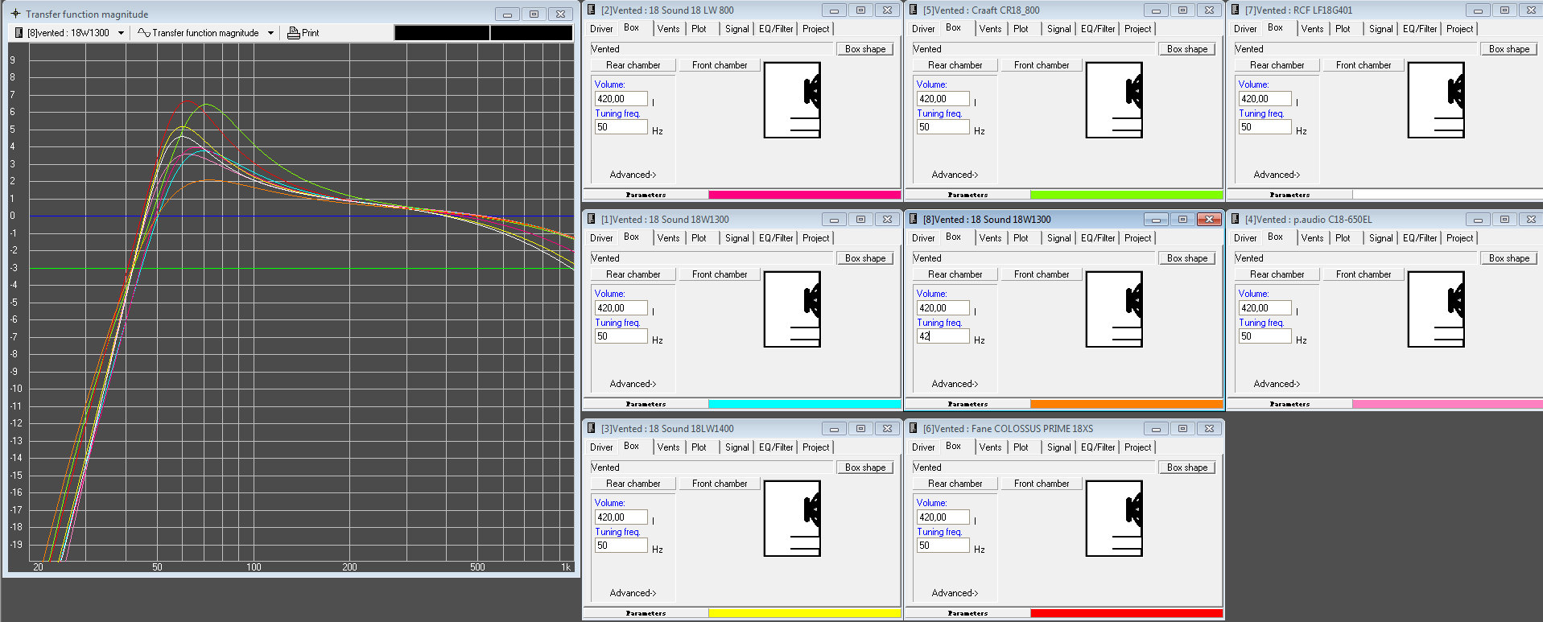The height and width of the screenshot is (622, 1543).
Task: Select Front chamber in 18 Sound 18LW1400 window
Action: (x=720, y=484)
